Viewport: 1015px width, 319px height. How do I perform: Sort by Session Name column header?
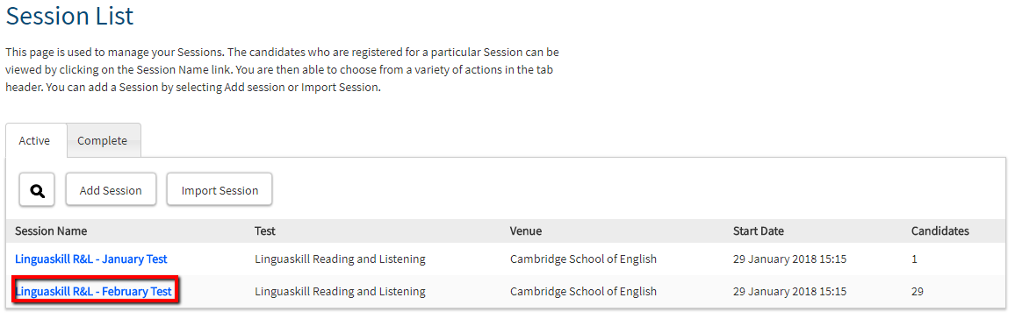51,230
